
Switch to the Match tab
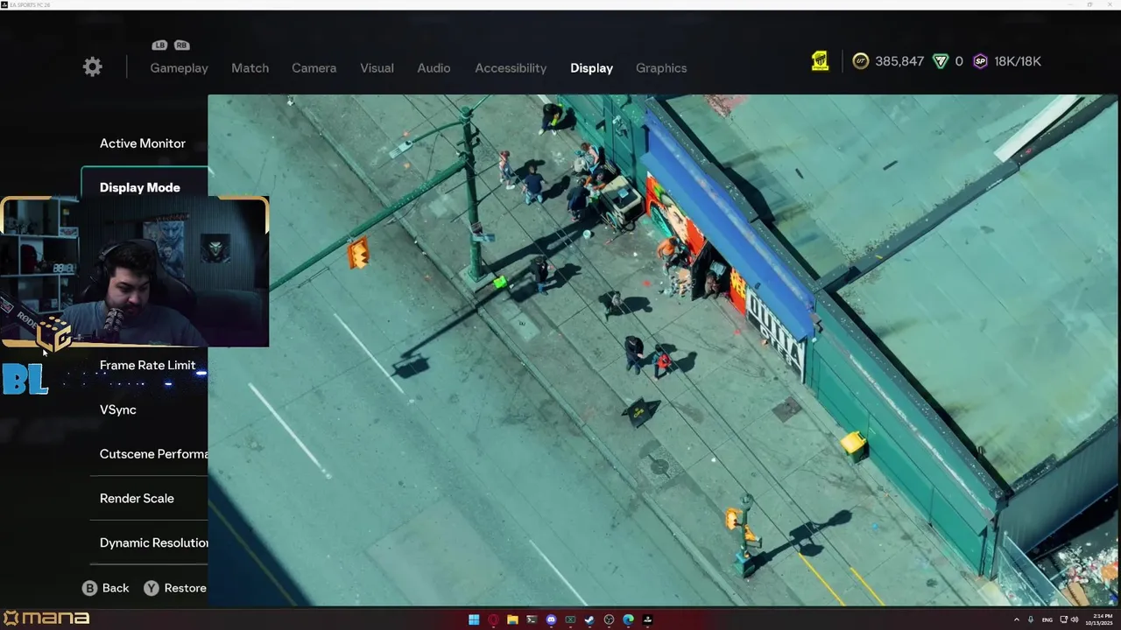pyautogui.click(x=250, y=68)
